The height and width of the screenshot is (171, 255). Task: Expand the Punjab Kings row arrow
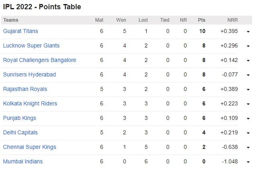point(248,119)
